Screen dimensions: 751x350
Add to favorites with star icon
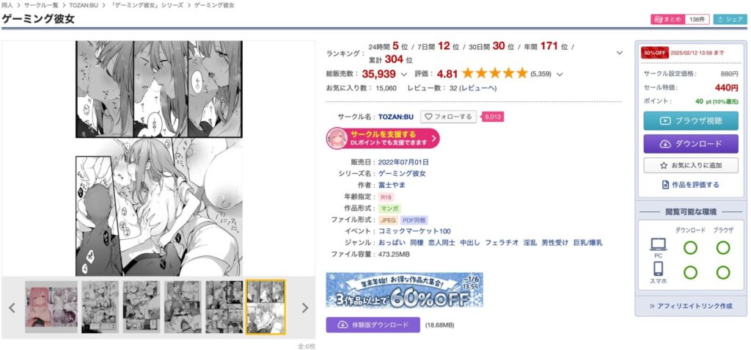691,165
